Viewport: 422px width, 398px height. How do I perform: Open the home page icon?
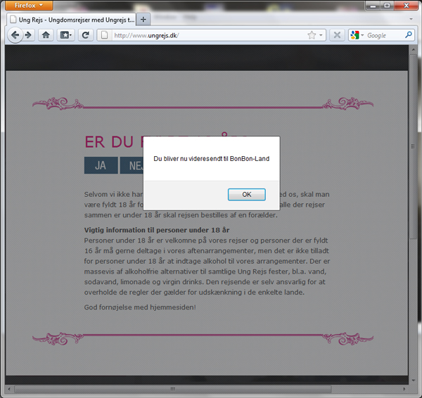click(x=46, y=35)
